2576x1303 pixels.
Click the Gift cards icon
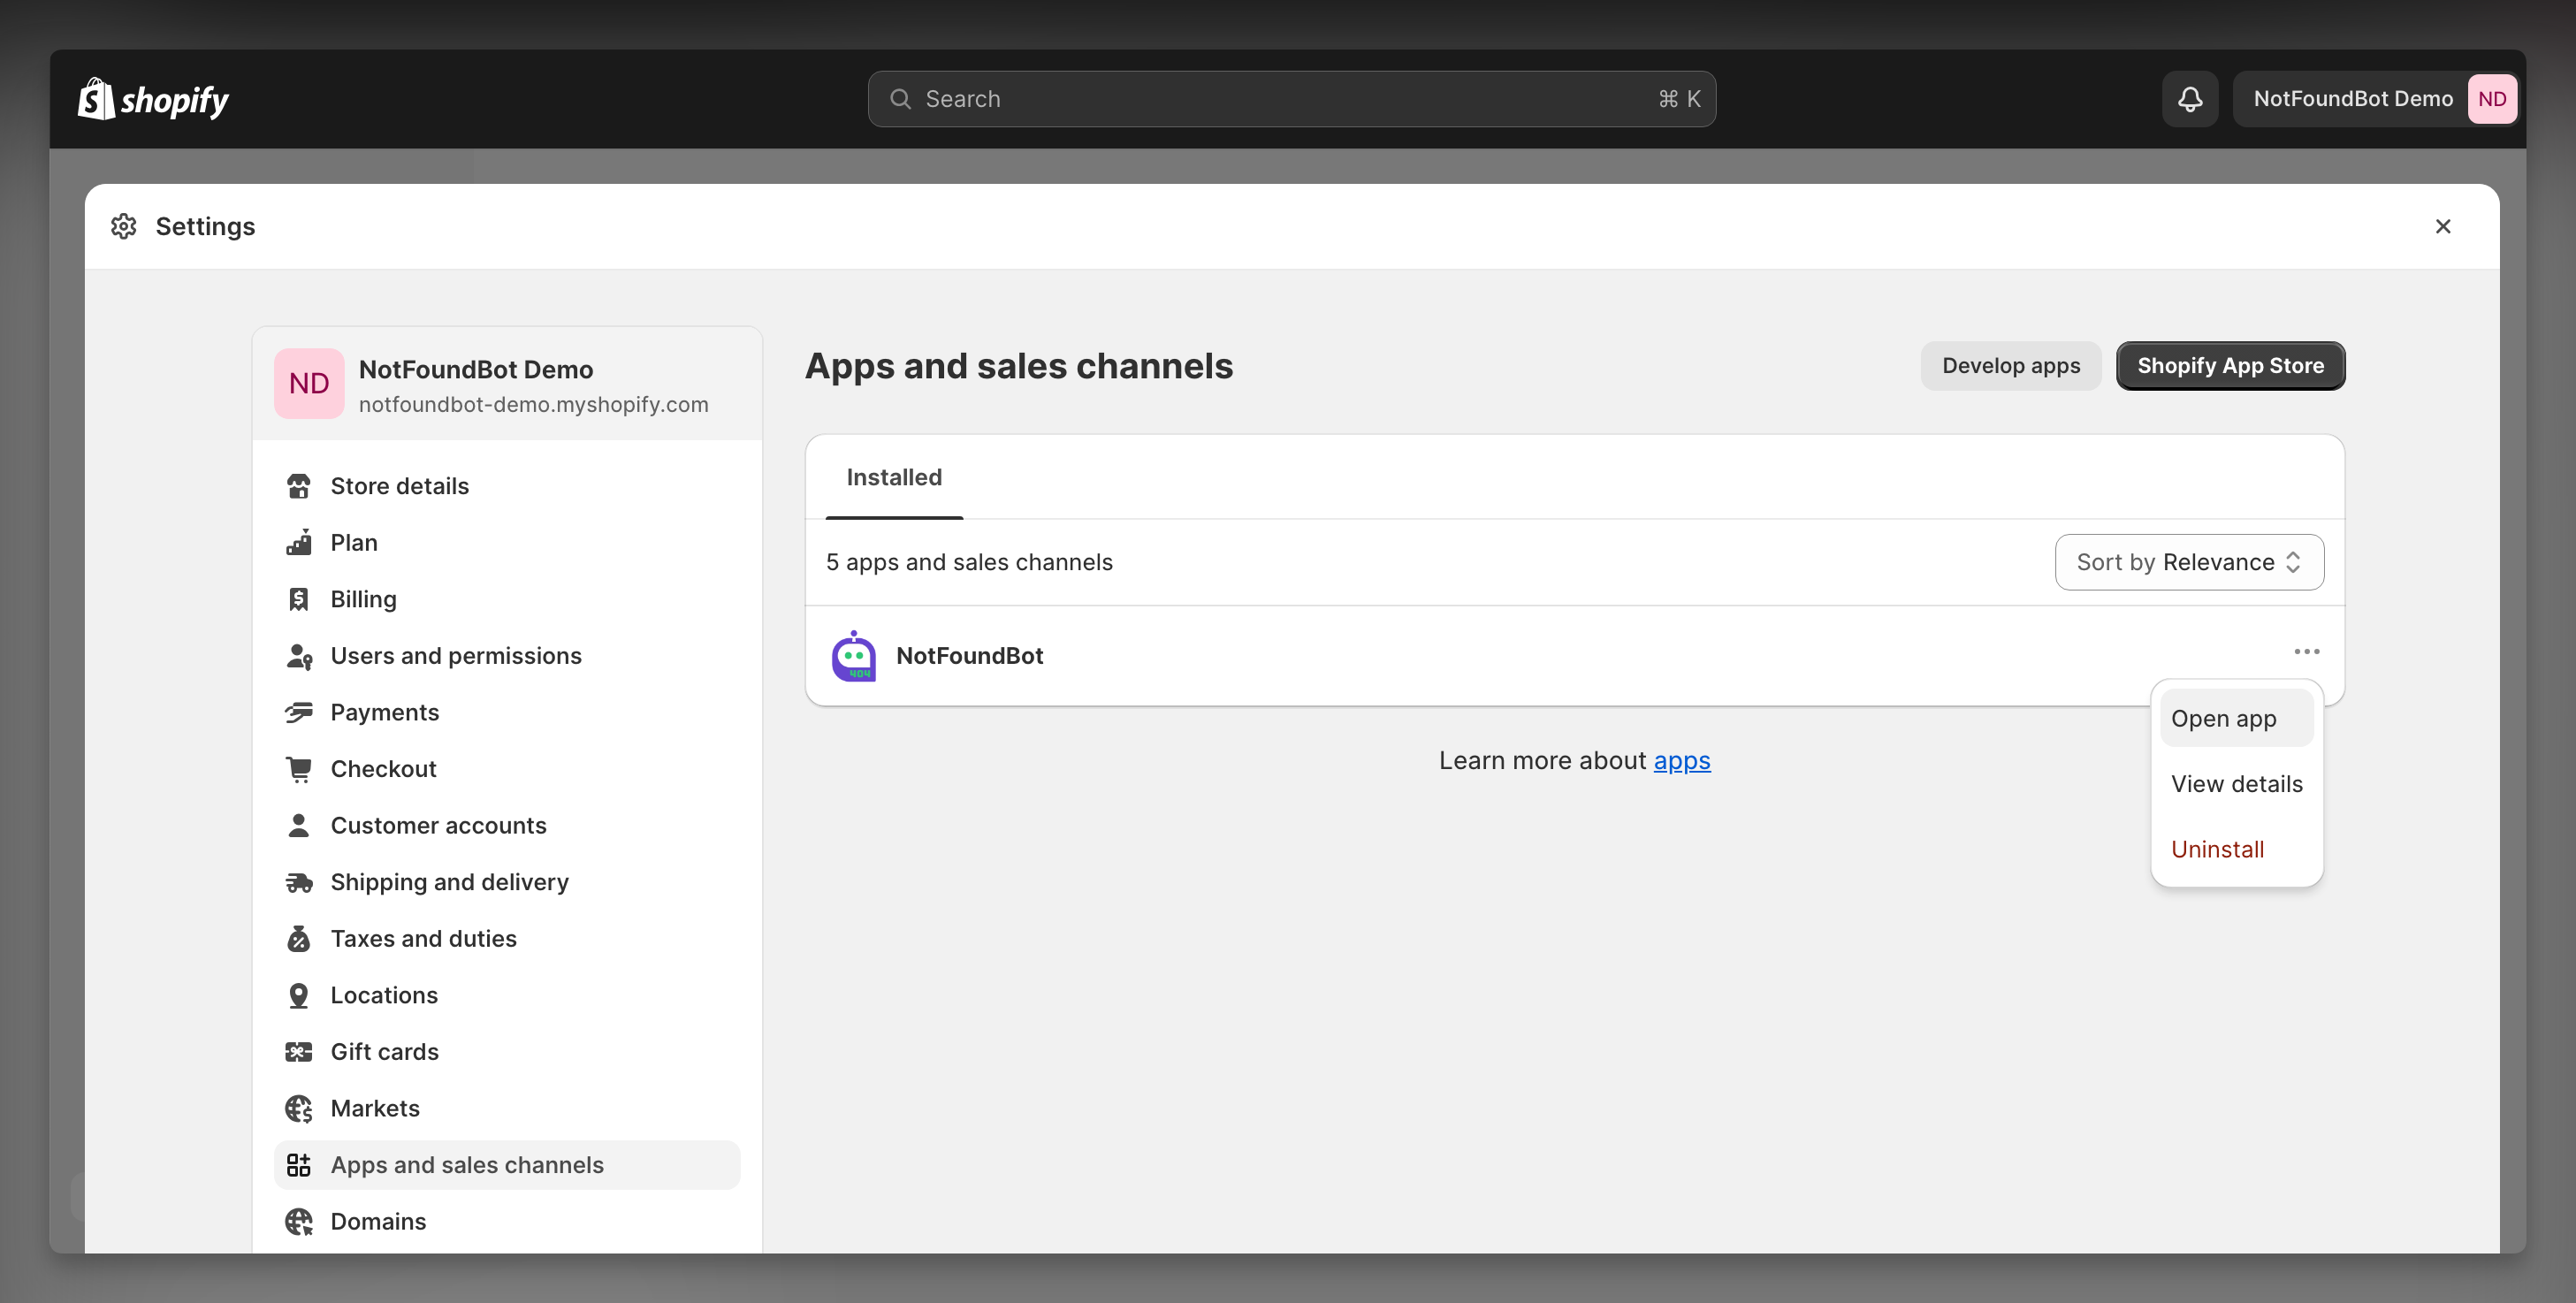point(298,1051)
